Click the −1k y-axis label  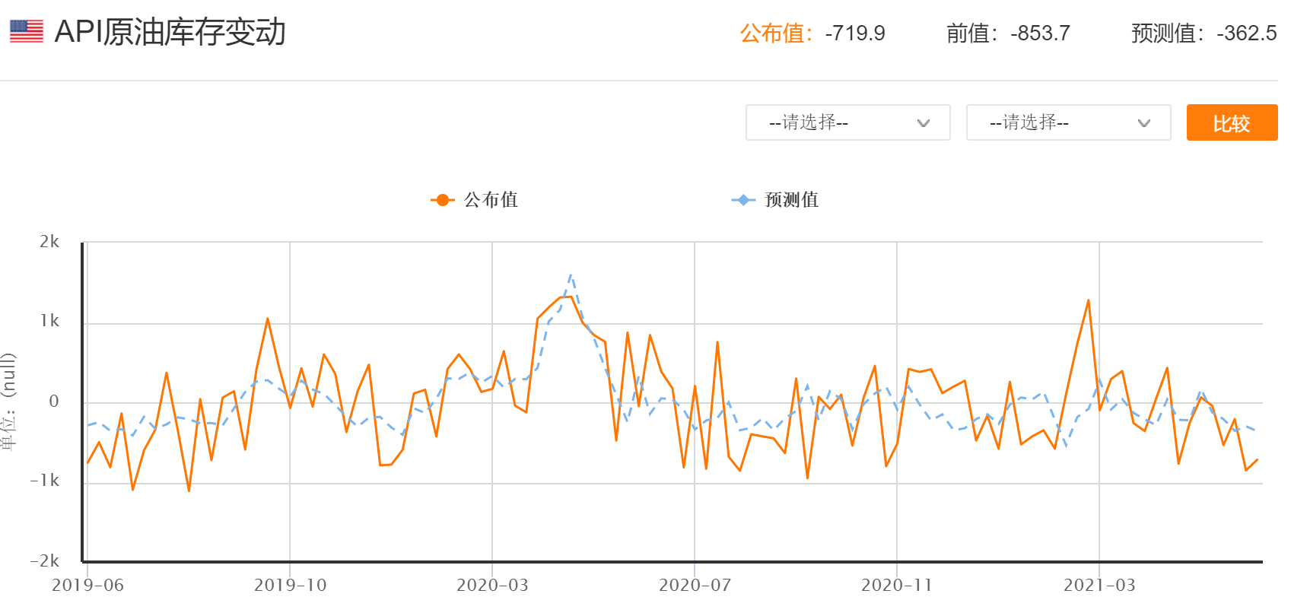pos(44,481)
